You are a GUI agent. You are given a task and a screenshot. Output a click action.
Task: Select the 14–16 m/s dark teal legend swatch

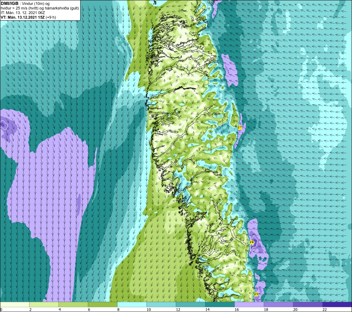pyautogui.click(x=220, y=304)
